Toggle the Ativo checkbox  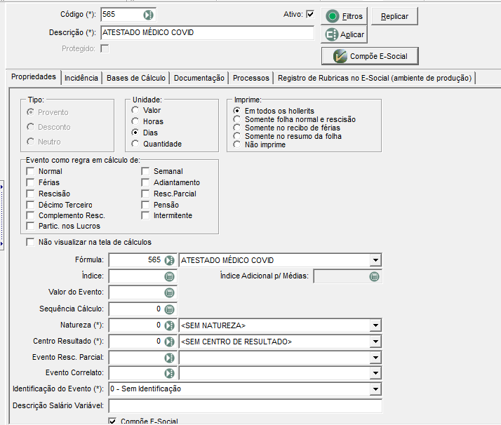coord(310,14)
